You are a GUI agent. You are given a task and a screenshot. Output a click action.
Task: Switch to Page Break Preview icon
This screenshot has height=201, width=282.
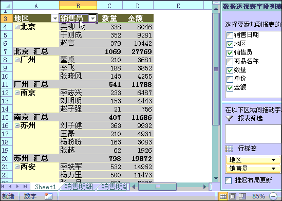(242, 196)
